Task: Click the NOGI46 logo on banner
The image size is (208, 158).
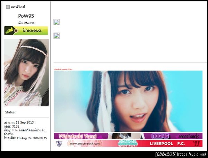Action: [x=160, y=136]
